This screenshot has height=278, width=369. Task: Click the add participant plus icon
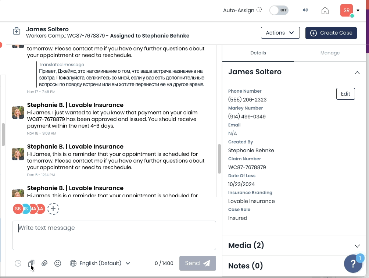click(53, 209)
